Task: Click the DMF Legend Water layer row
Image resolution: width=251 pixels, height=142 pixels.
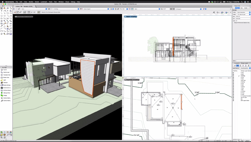Action: [245, 101]
